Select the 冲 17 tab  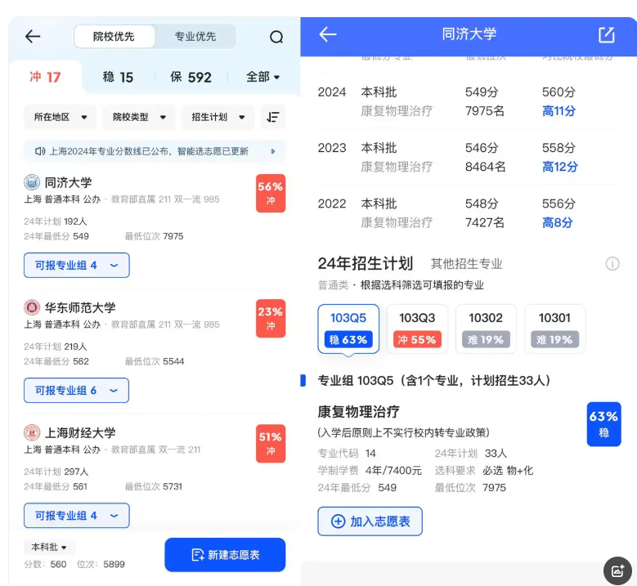pyautogui.click(x=45, y=77)
